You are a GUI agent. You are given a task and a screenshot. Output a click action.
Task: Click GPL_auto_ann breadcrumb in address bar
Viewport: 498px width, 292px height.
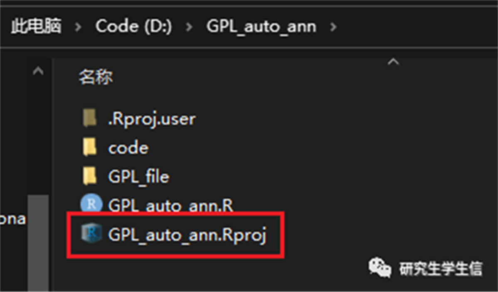tap(261, 26)
